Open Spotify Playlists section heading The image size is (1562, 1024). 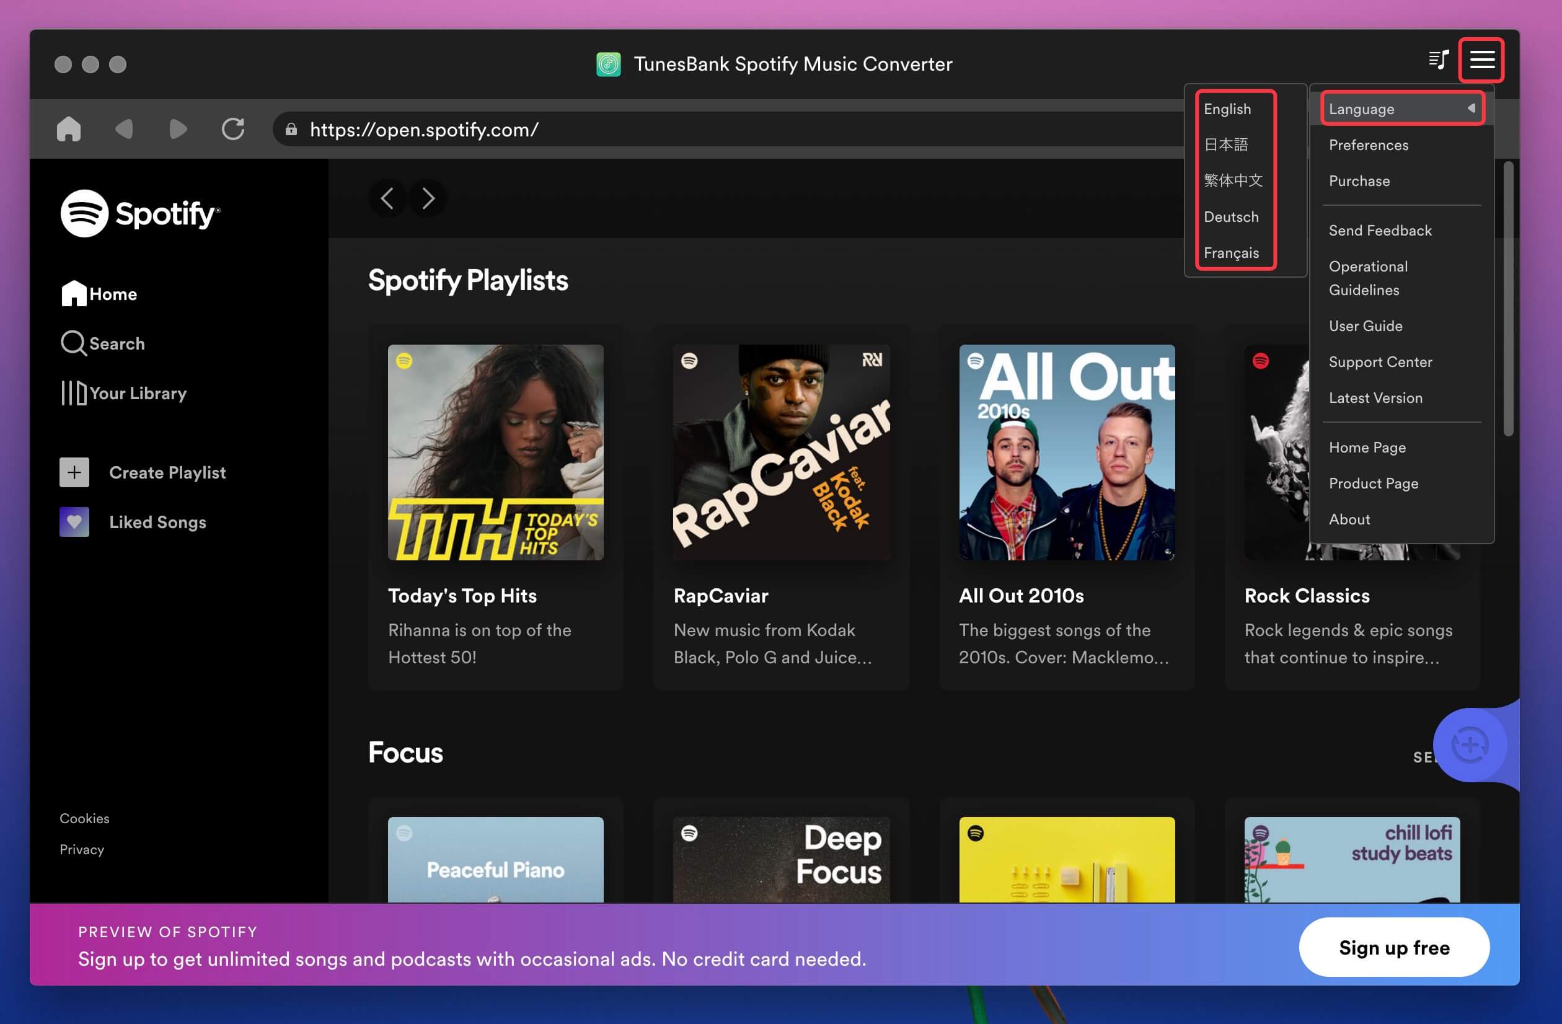(468, 280)
